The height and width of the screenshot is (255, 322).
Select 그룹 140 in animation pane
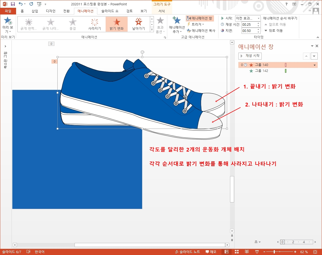pos(278,65)
